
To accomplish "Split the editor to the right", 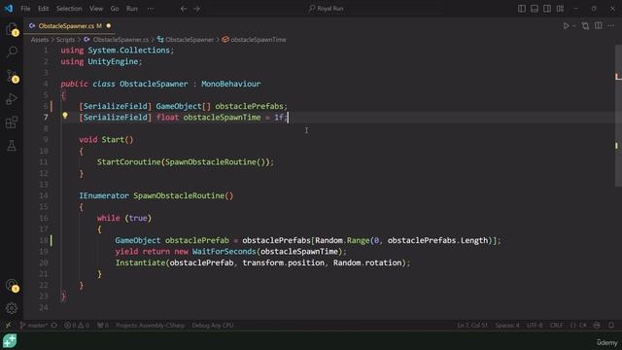I will (x=599, y=26).
